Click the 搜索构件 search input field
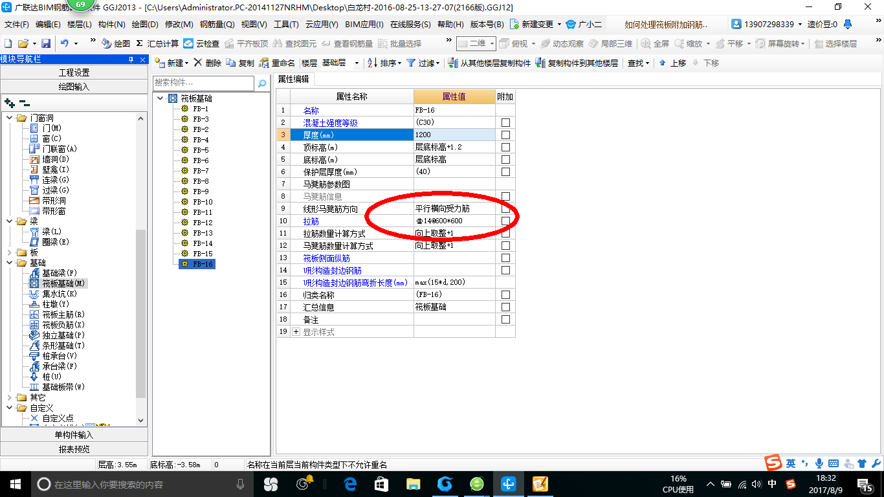Image resolution: width=884 pixels, height=497 pixels. pyautogui.click(x=204, y=83)
